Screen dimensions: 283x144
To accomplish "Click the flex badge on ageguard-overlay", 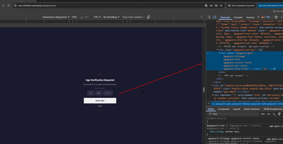I will (x=260, y=50).
